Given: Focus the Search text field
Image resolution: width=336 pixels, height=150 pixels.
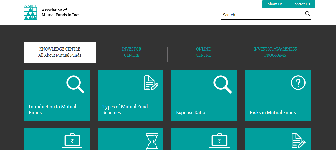Looking at the screenshot, I should [262, 15].
